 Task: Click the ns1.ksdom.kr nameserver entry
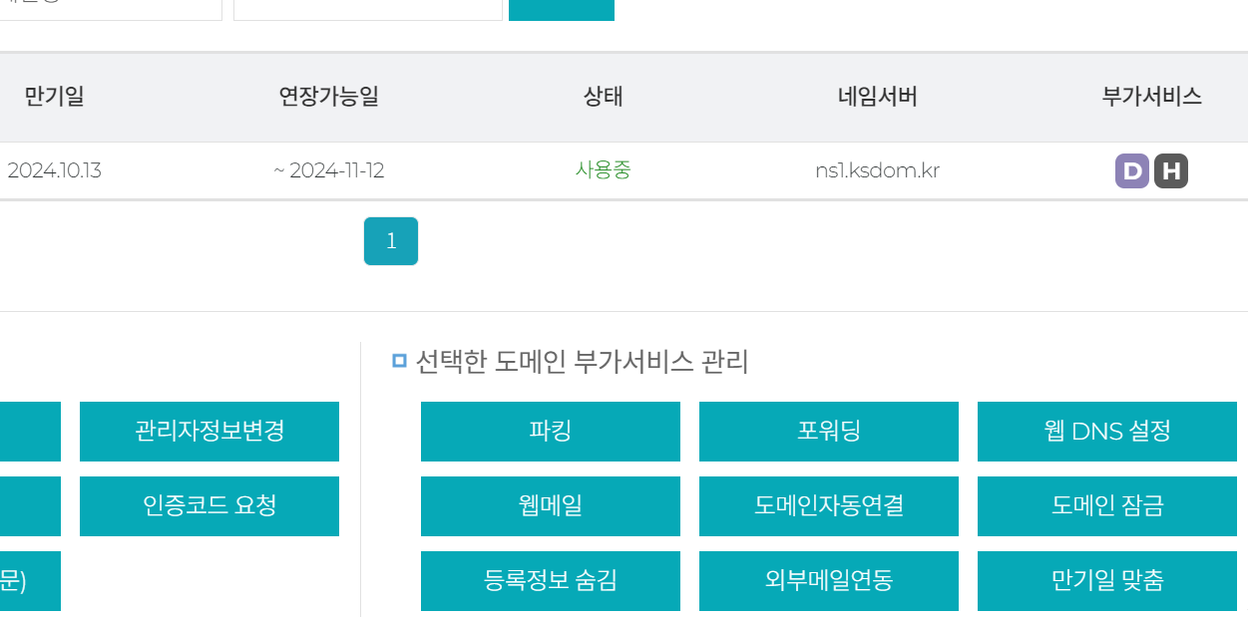pos(877,170)
